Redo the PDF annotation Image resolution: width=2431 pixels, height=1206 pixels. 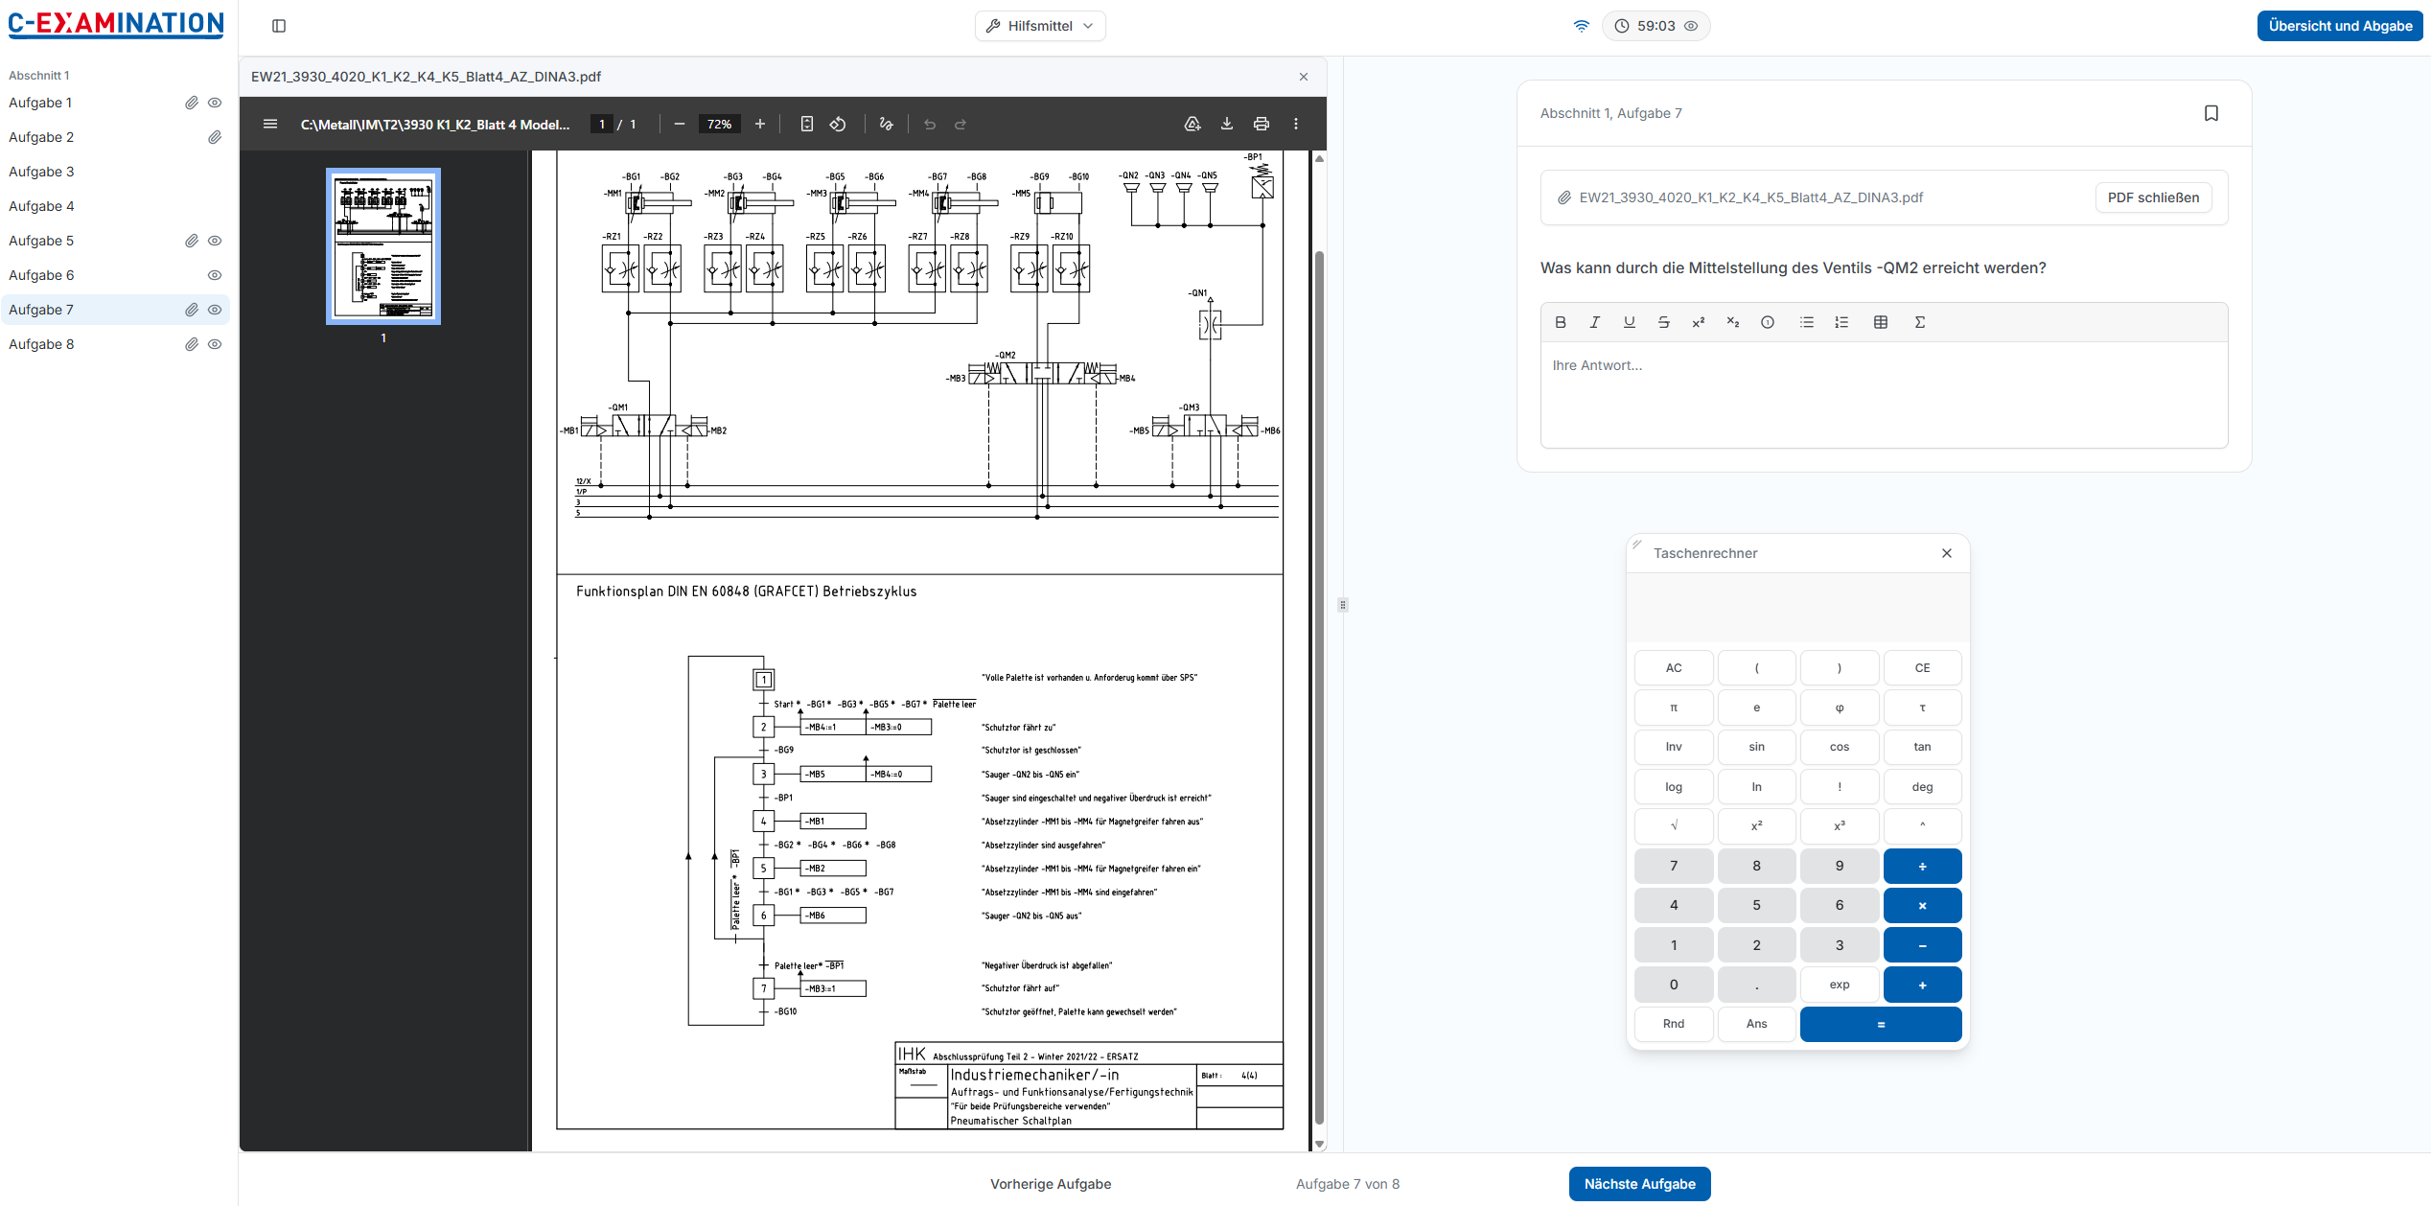point(961,124)
